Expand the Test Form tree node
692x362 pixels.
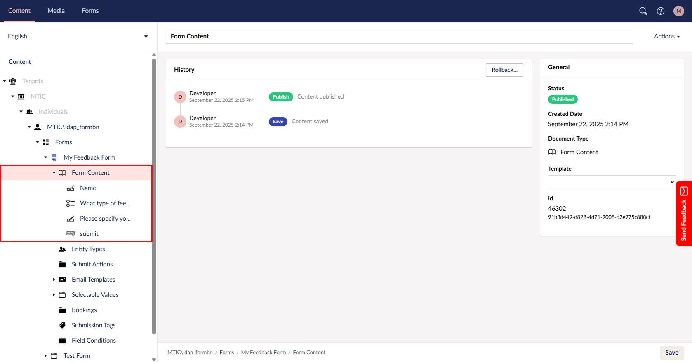point(46,356)
